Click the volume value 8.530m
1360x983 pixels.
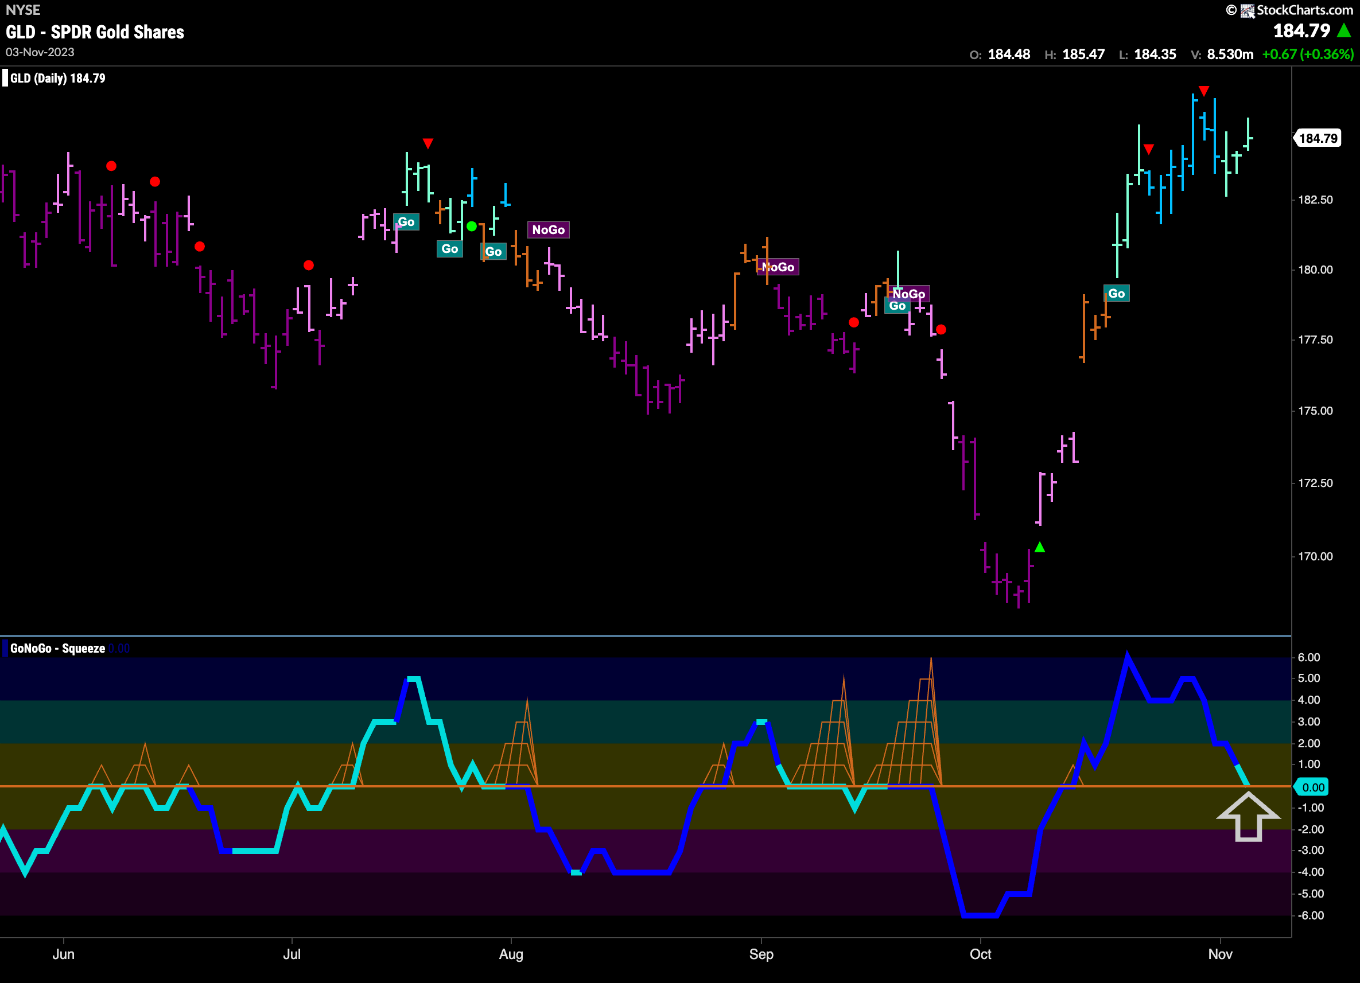[1230, 54]
